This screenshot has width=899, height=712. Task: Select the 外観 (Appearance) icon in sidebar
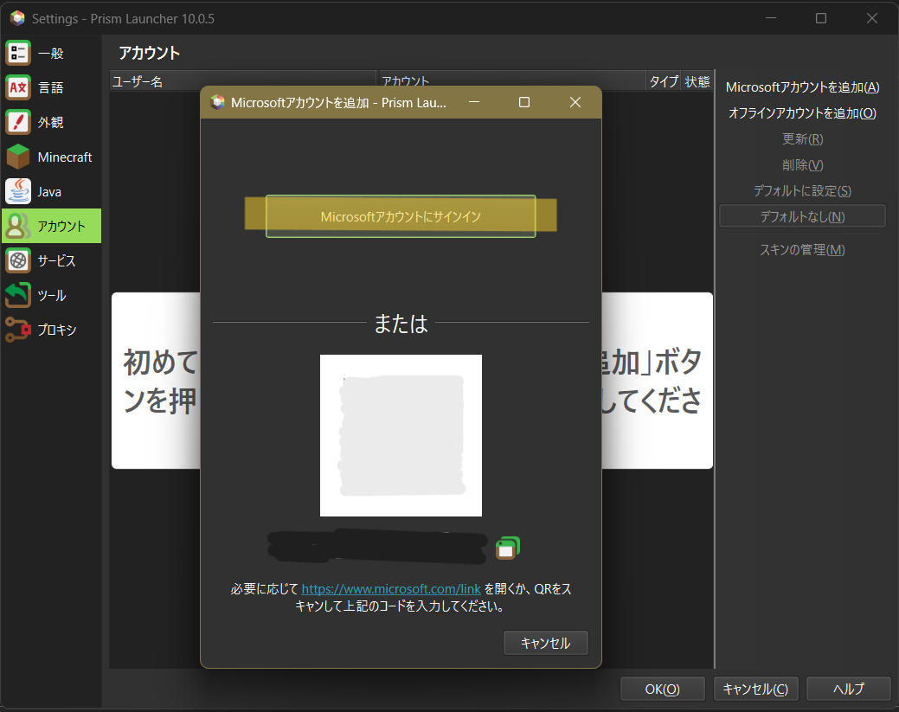click(18, 123)
